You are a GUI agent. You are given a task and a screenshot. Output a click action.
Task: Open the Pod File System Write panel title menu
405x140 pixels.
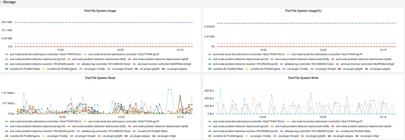(x=303, y=77)
